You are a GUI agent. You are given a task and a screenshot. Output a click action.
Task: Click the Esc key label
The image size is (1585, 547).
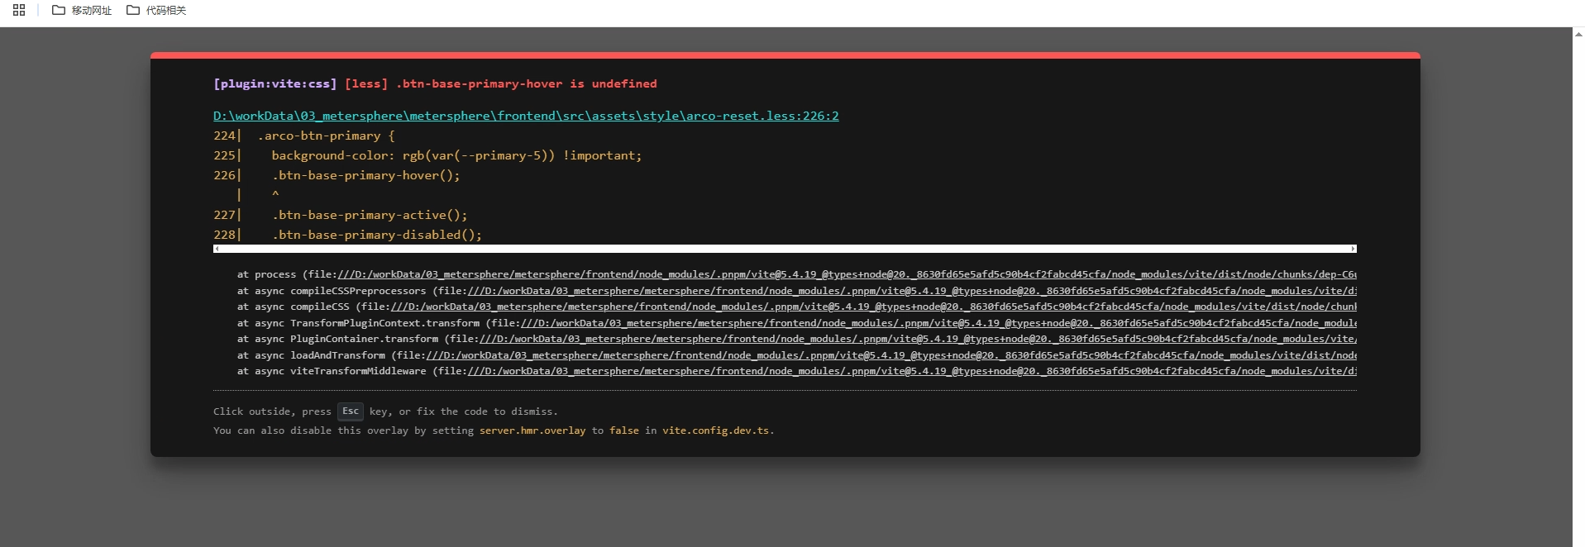(x=351, y=411)
